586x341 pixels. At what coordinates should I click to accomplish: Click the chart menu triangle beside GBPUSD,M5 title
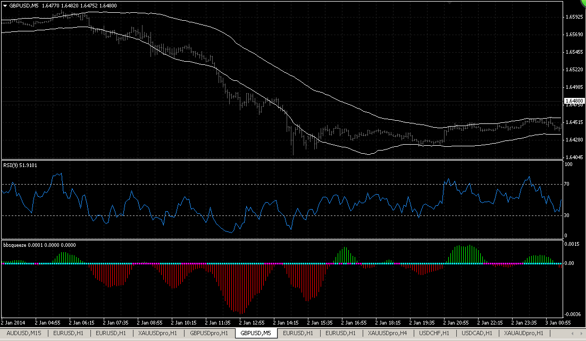5,6
